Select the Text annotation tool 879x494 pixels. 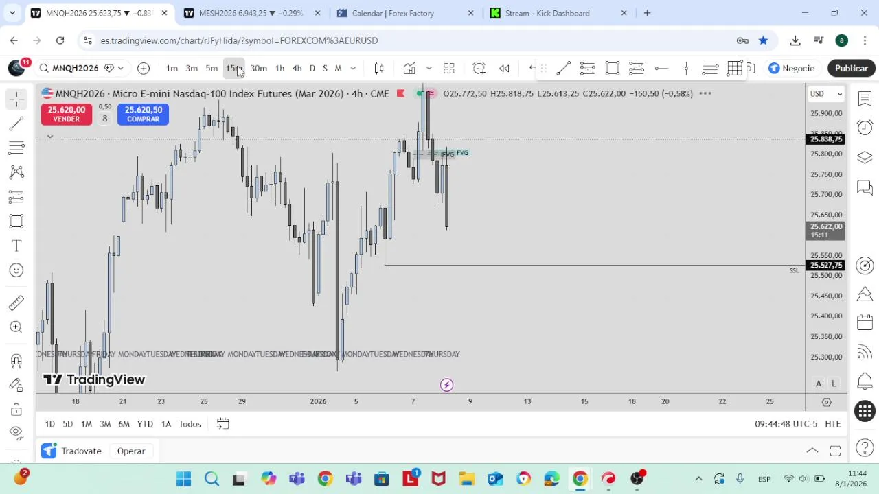[x=16, y=245]
